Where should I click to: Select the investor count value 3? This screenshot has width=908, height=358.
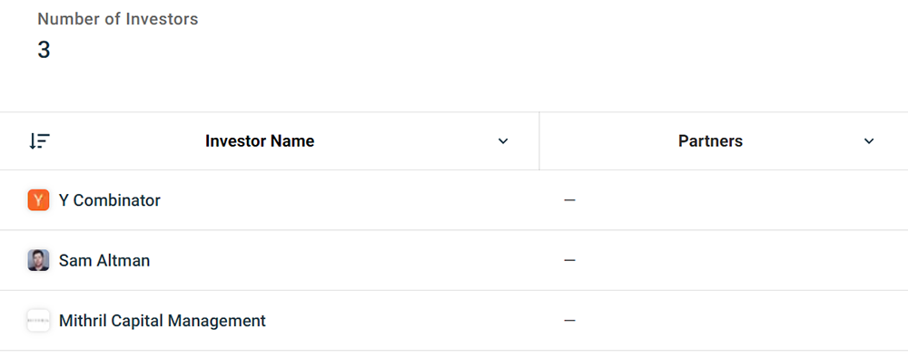(44, 51)
